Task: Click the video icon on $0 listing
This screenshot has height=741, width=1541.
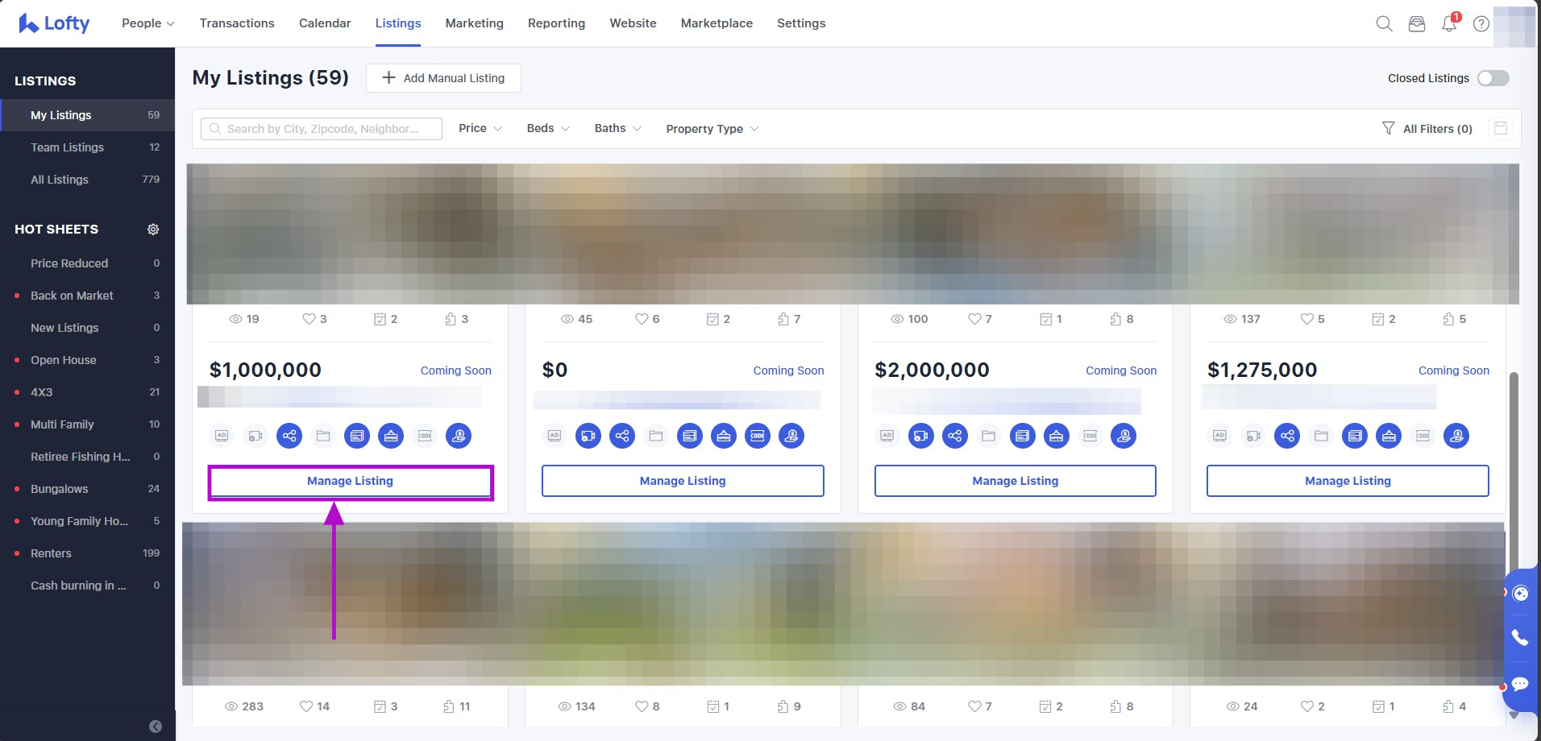Action: click(588, 436)
